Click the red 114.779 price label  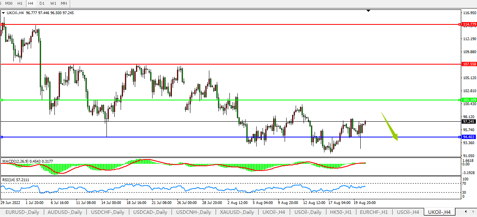(x=469, y=24)
